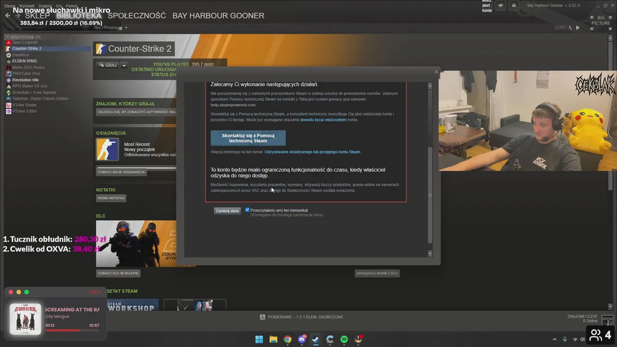The image size is (617, 347).
Task: Click downloads icon in bottom bar
Action: (x=263, y=317)
